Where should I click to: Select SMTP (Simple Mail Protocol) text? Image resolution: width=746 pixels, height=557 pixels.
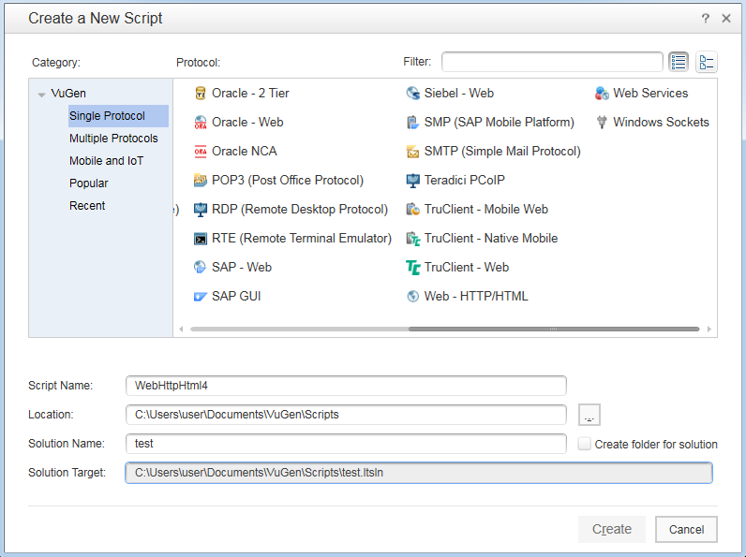click(502, 151)
